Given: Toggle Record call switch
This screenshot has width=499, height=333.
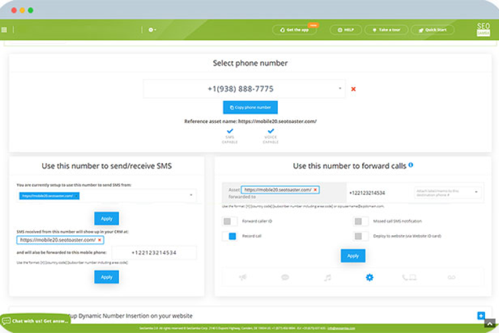Looking at the screenshot, I should point(230,236).
